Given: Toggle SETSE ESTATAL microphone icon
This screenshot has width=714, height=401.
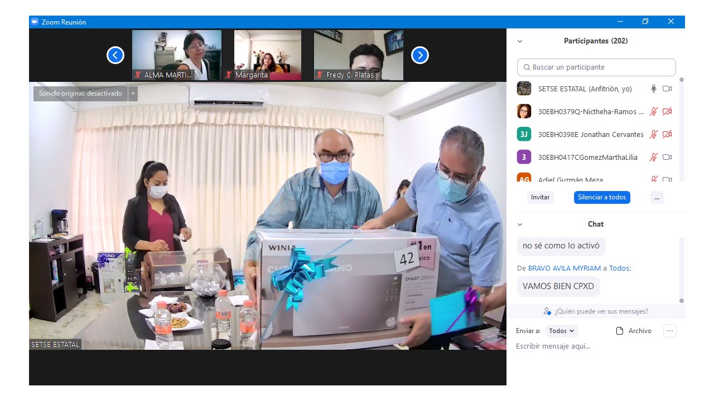Looking at the screenshot, I should (x=654, y=89).
